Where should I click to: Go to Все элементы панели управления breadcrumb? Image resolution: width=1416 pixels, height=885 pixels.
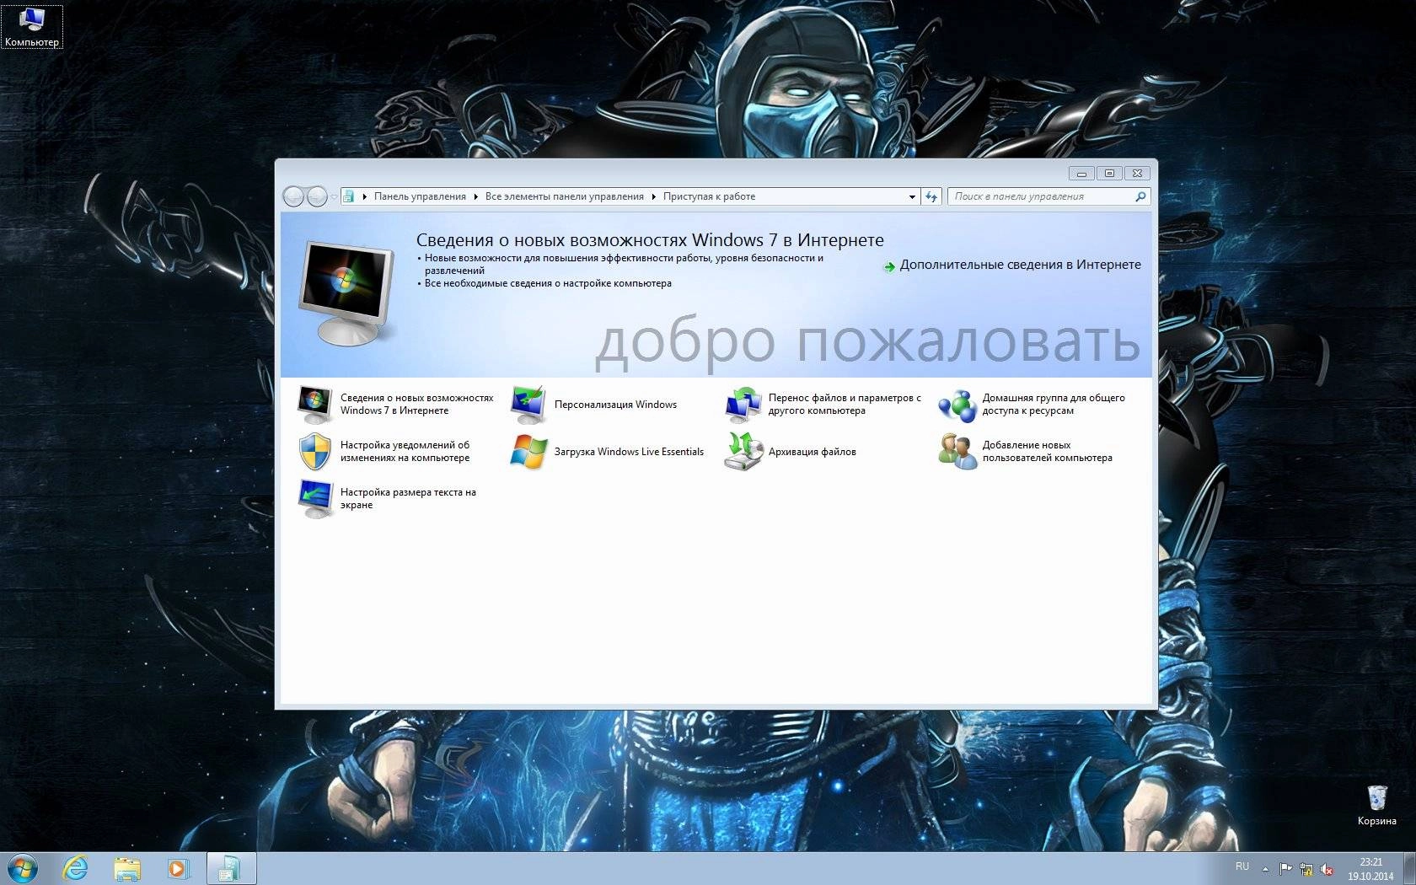tap(564, 196)
